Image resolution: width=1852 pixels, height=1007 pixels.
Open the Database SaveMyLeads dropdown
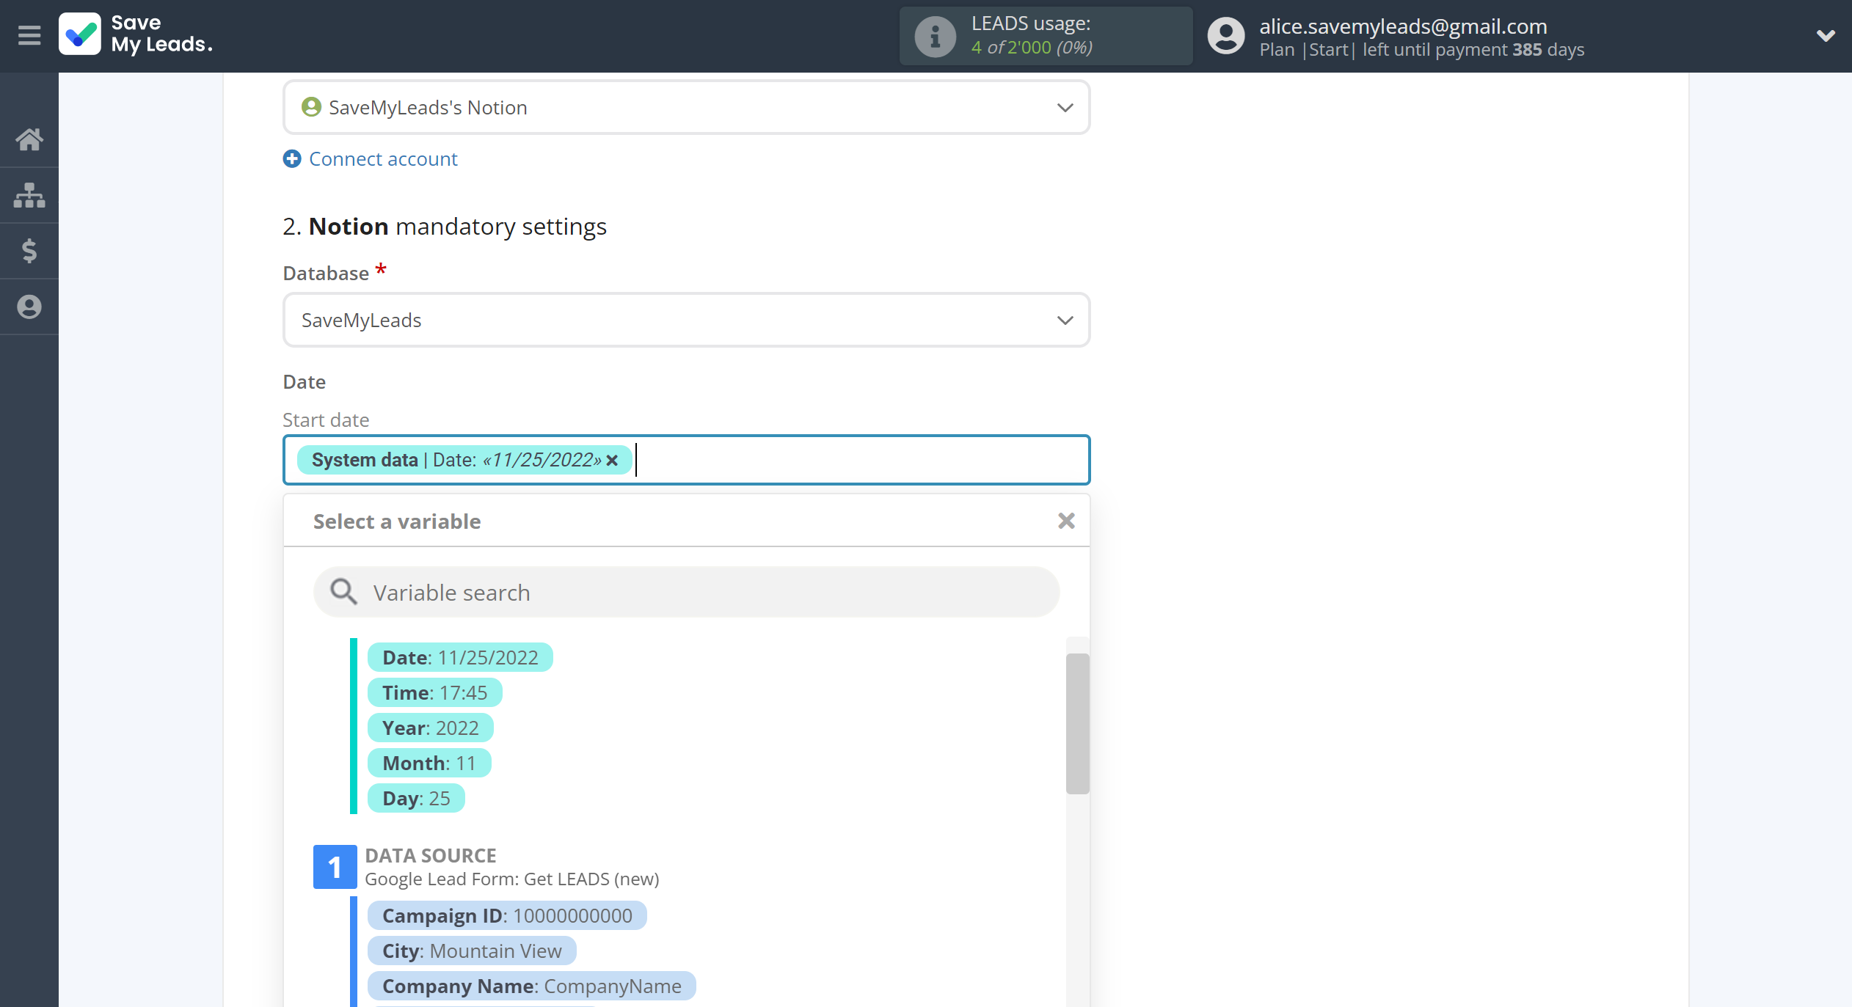tap(686, 321)
